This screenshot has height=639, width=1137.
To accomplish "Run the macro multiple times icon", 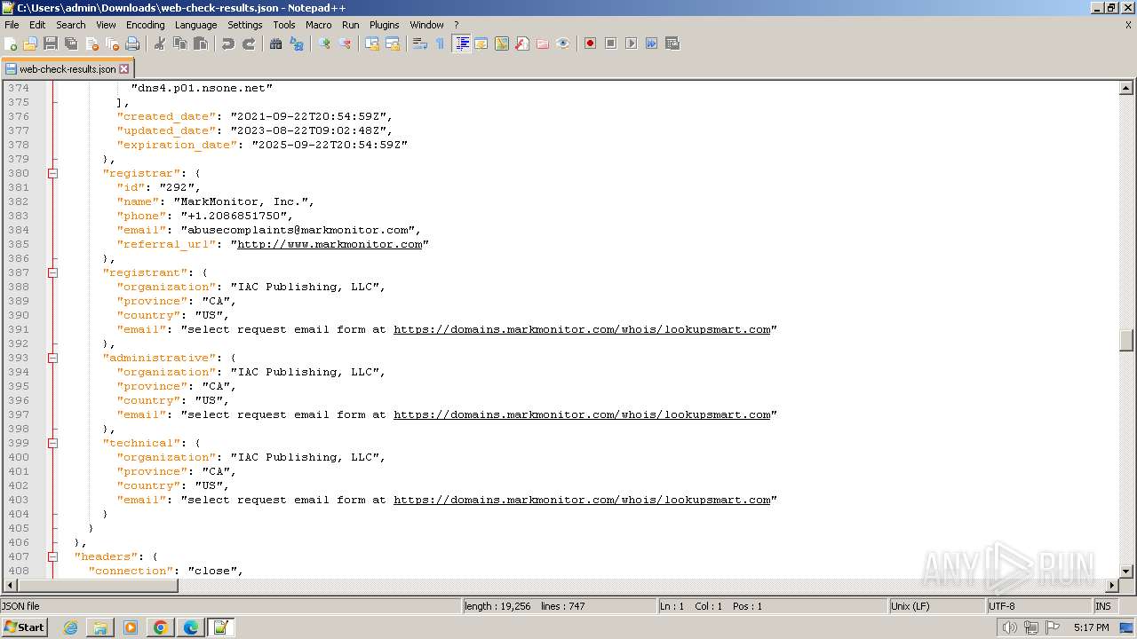I will pyautogui.click(x=652, y=43).
